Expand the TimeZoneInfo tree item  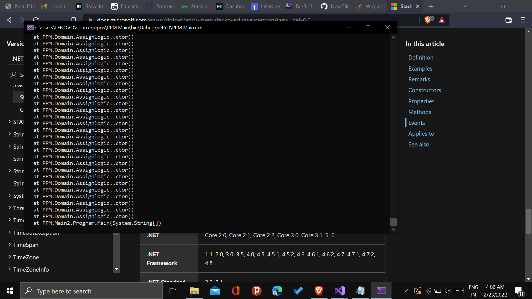10,269
